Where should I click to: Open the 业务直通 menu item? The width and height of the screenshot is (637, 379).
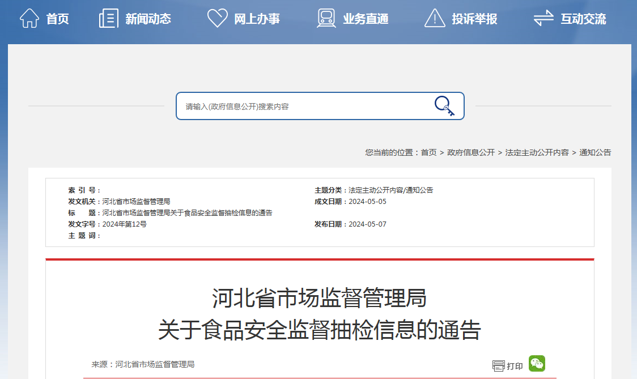(x=366, y=19)
